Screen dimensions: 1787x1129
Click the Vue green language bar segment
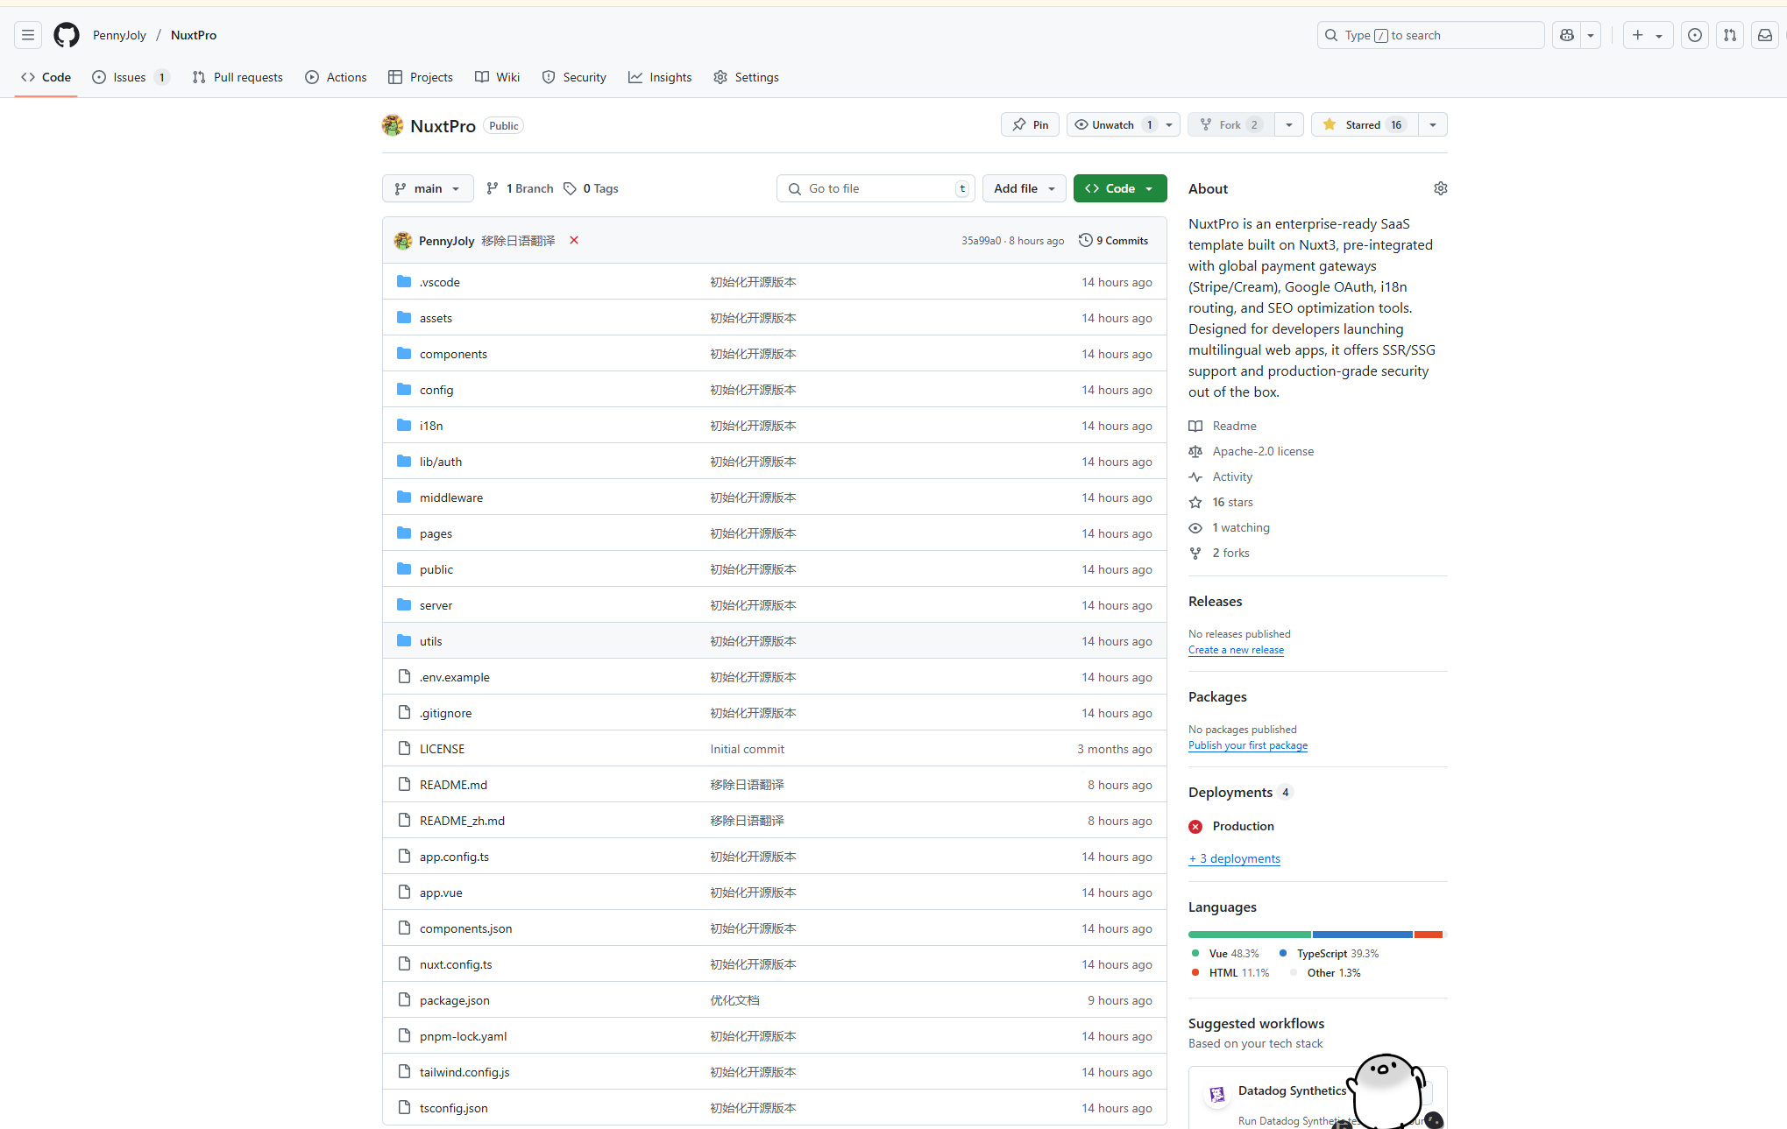point(1250,935)
